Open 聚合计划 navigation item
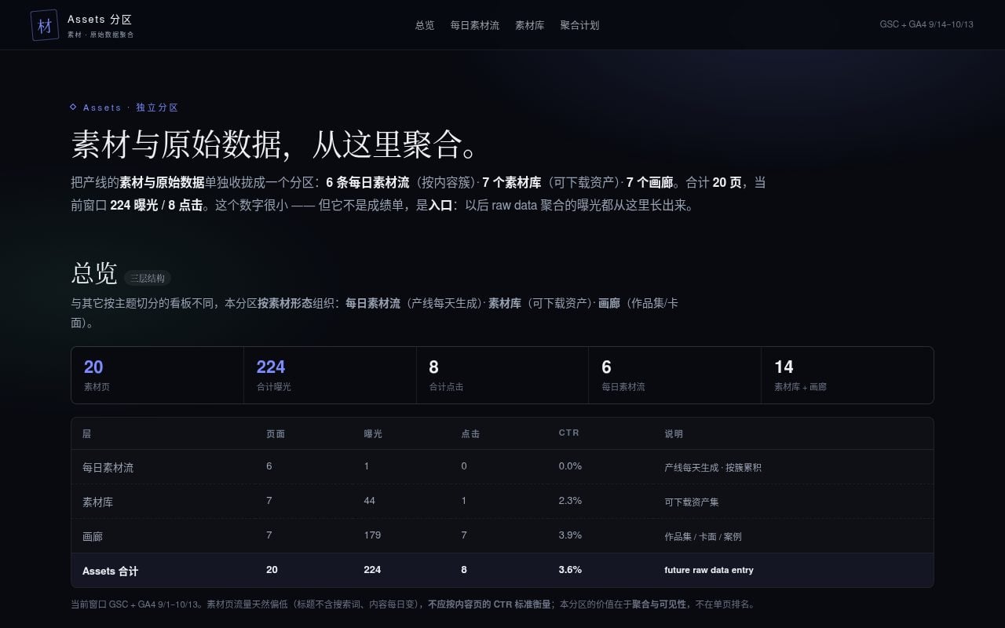The height and width of the screenshot is (628, 1005). tap(579, 25)
